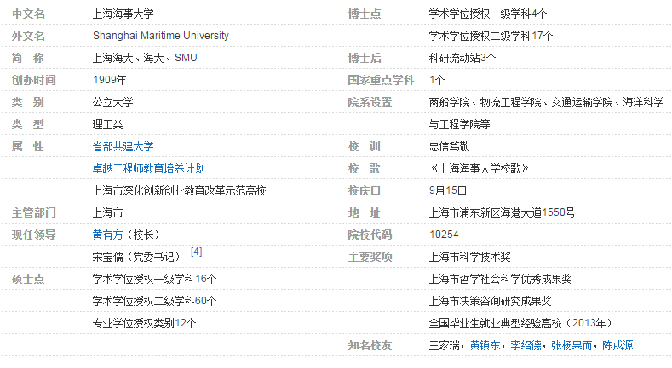Select the 国家重点学科 value 1个
The image size is (672, 368).
pos(437,81)
